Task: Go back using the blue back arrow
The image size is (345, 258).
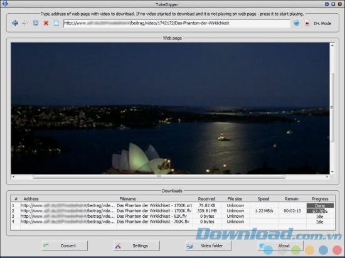Action: (15, 23)
